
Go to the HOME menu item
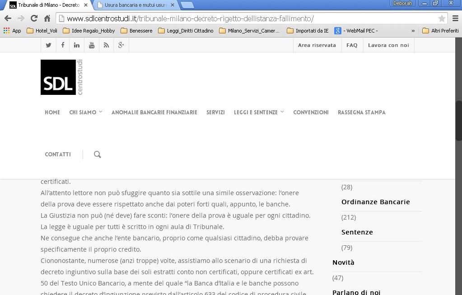[x=52, y=112]
